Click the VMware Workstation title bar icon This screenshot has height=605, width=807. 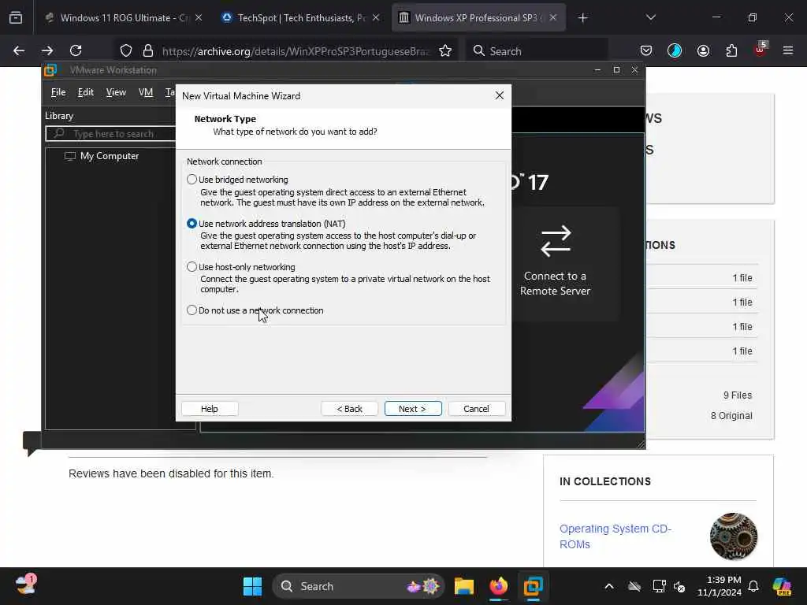(50, 70)
